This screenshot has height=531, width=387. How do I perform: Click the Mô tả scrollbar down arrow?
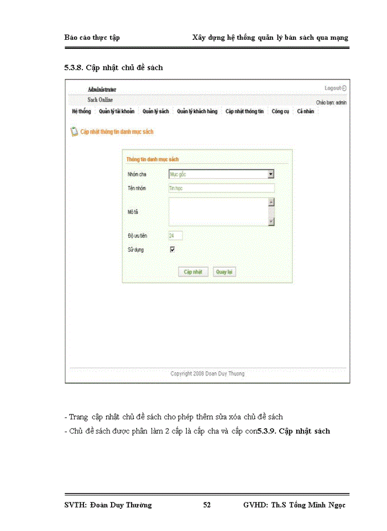pos(271,221)
